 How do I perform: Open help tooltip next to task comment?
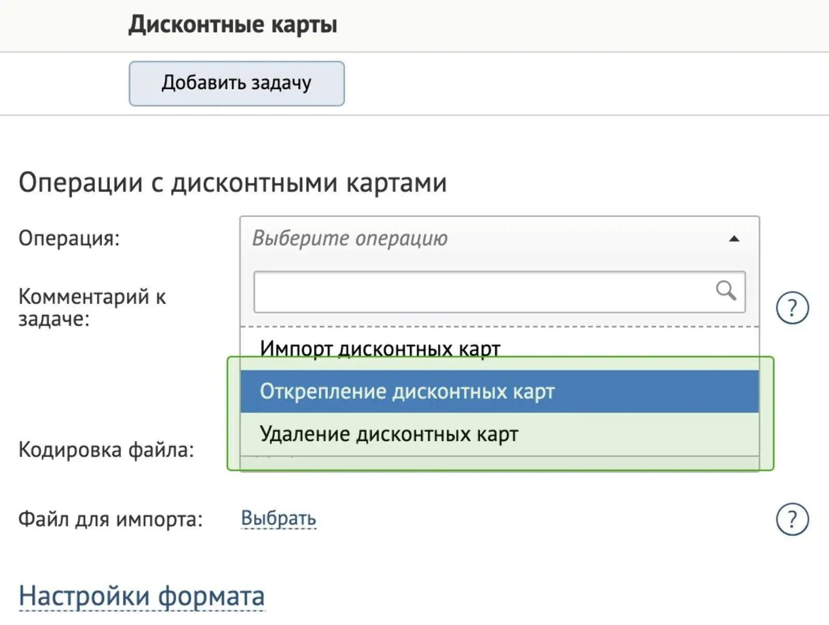[x=792, y=308]
